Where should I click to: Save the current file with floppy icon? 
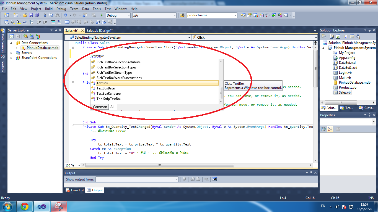click(x=31, y=15)
